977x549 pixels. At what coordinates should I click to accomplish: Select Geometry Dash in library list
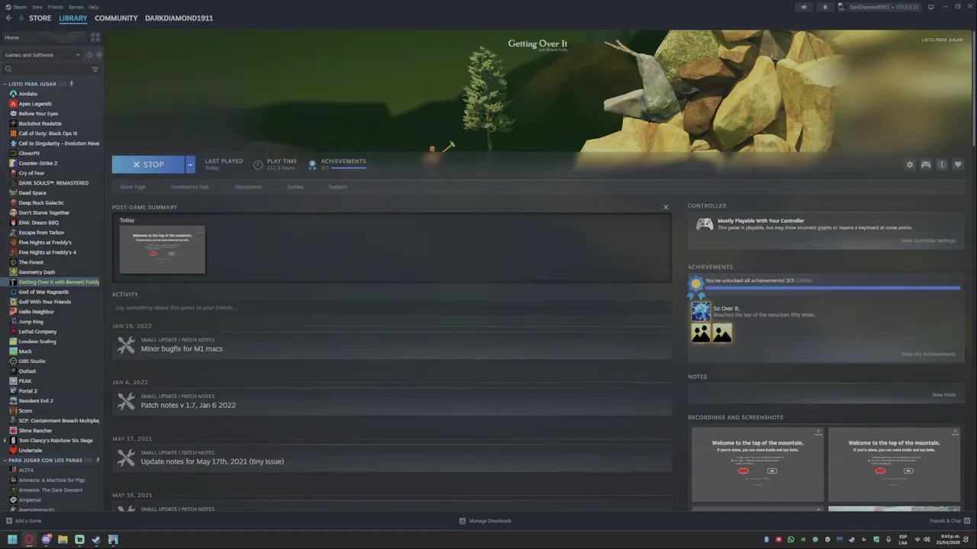point(37,272)
